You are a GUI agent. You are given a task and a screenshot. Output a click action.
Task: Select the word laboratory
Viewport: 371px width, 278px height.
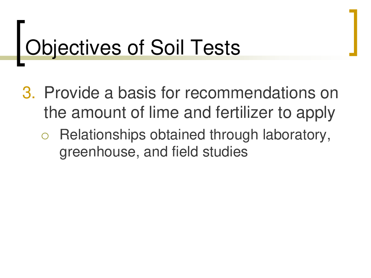(x=296, y=135)
